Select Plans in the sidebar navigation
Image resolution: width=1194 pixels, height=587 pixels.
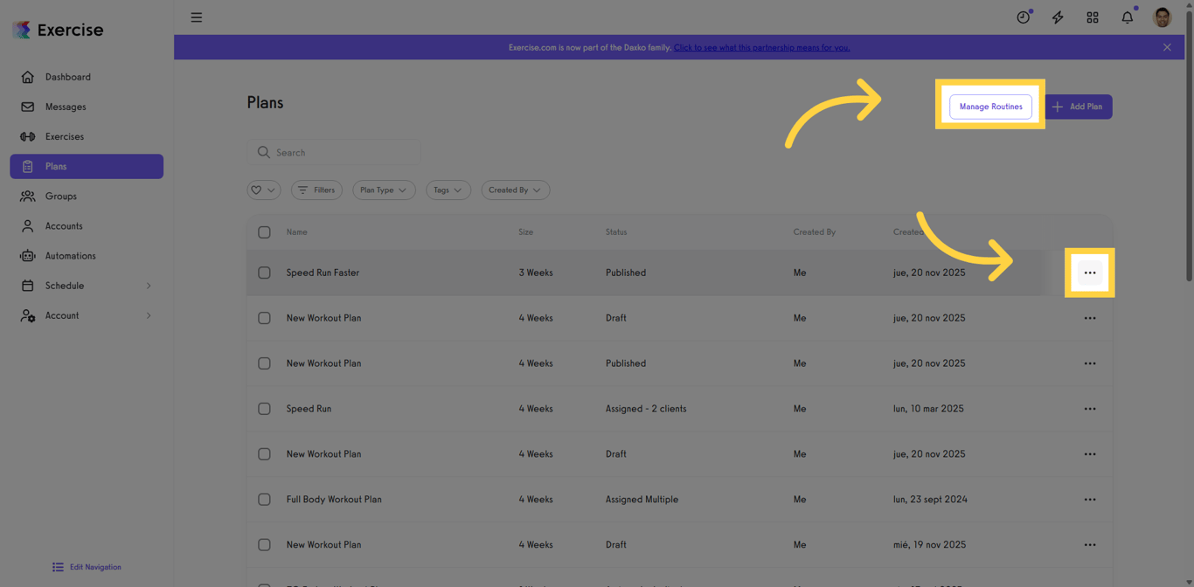54,166
